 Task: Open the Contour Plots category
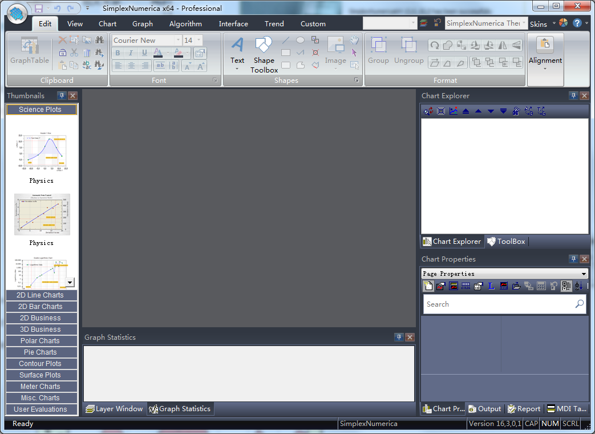pyautogui.click(x=42, y=363)
